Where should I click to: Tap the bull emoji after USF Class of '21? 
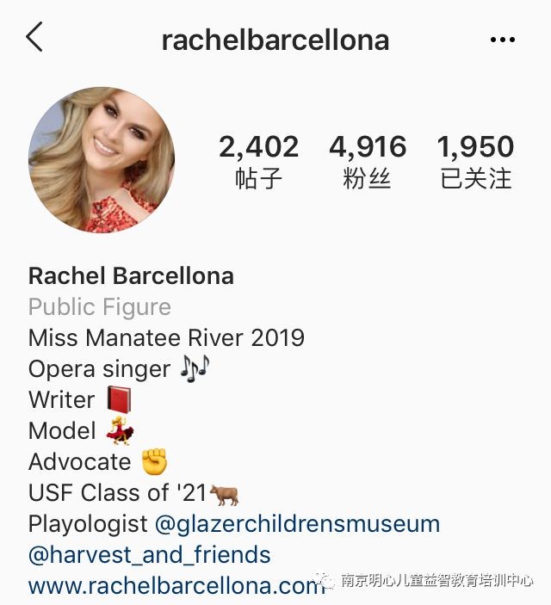(x=224, y=495)
